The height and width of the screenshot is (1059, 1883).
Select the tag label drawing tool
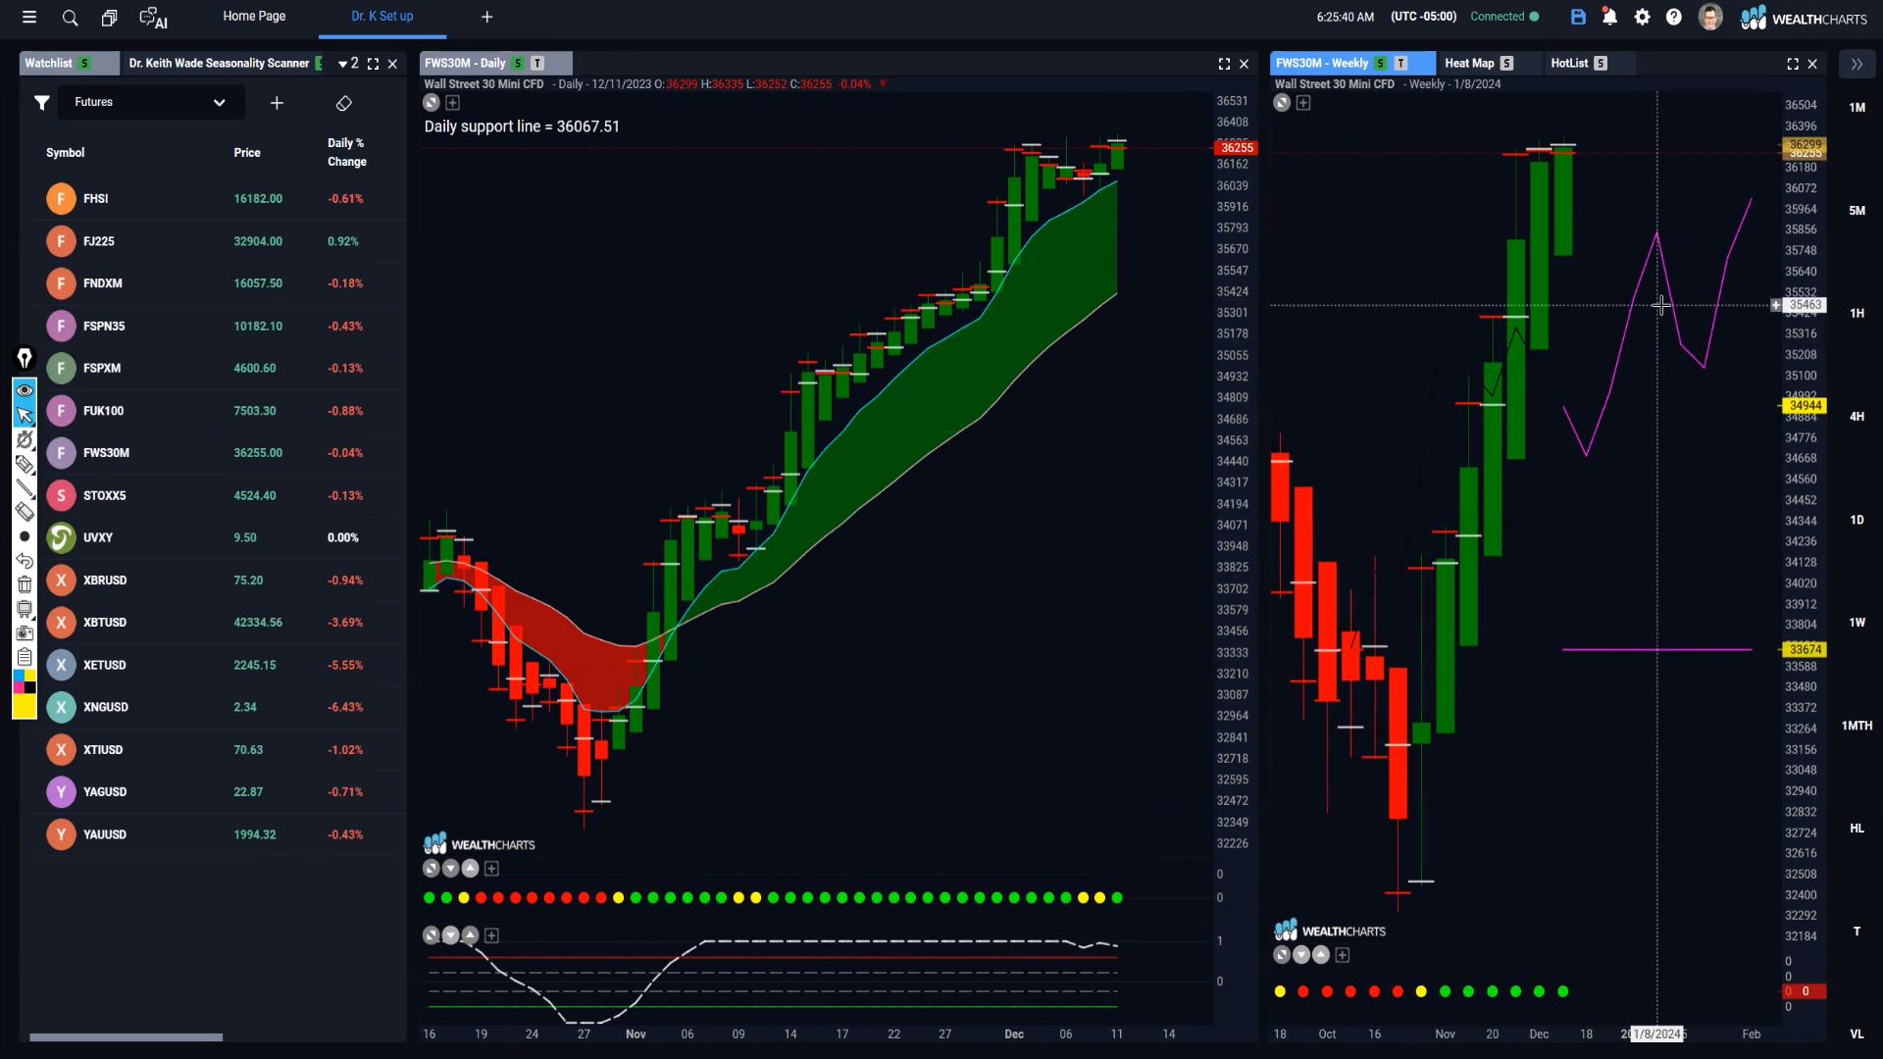pos(25,464)
